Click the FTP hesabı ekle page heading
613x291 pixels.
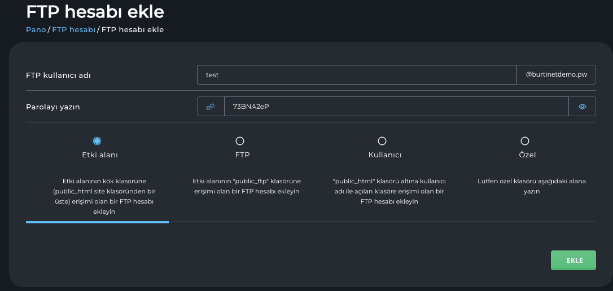pyautogui.click(x=95, y=11)
